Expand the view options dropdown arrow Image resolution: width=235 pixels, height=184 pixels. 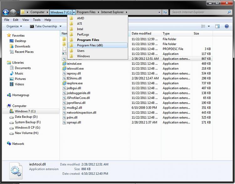[209, 26]
